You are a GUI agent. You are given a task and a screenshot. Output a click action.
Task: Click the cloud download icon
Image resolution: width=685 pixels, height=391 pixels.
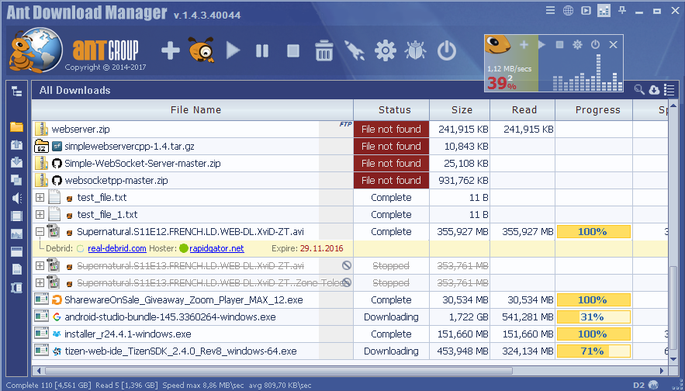coord(654,89)
